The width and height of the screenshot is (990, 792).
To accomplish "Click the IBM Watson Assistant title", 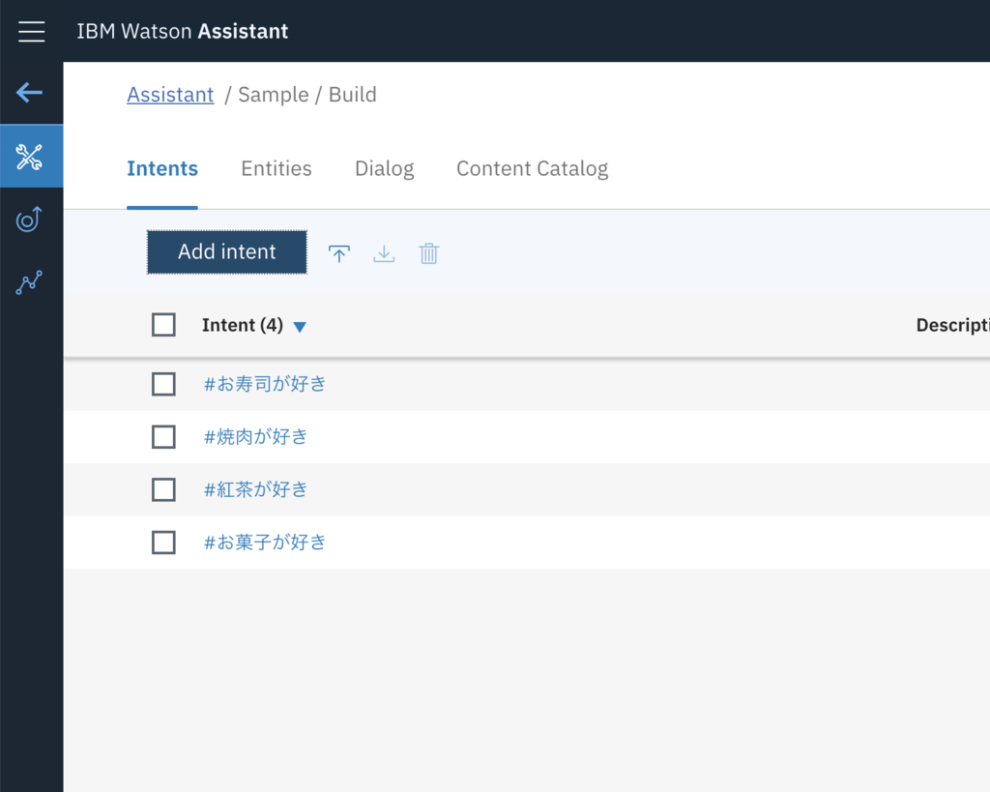I will (183, 31).
